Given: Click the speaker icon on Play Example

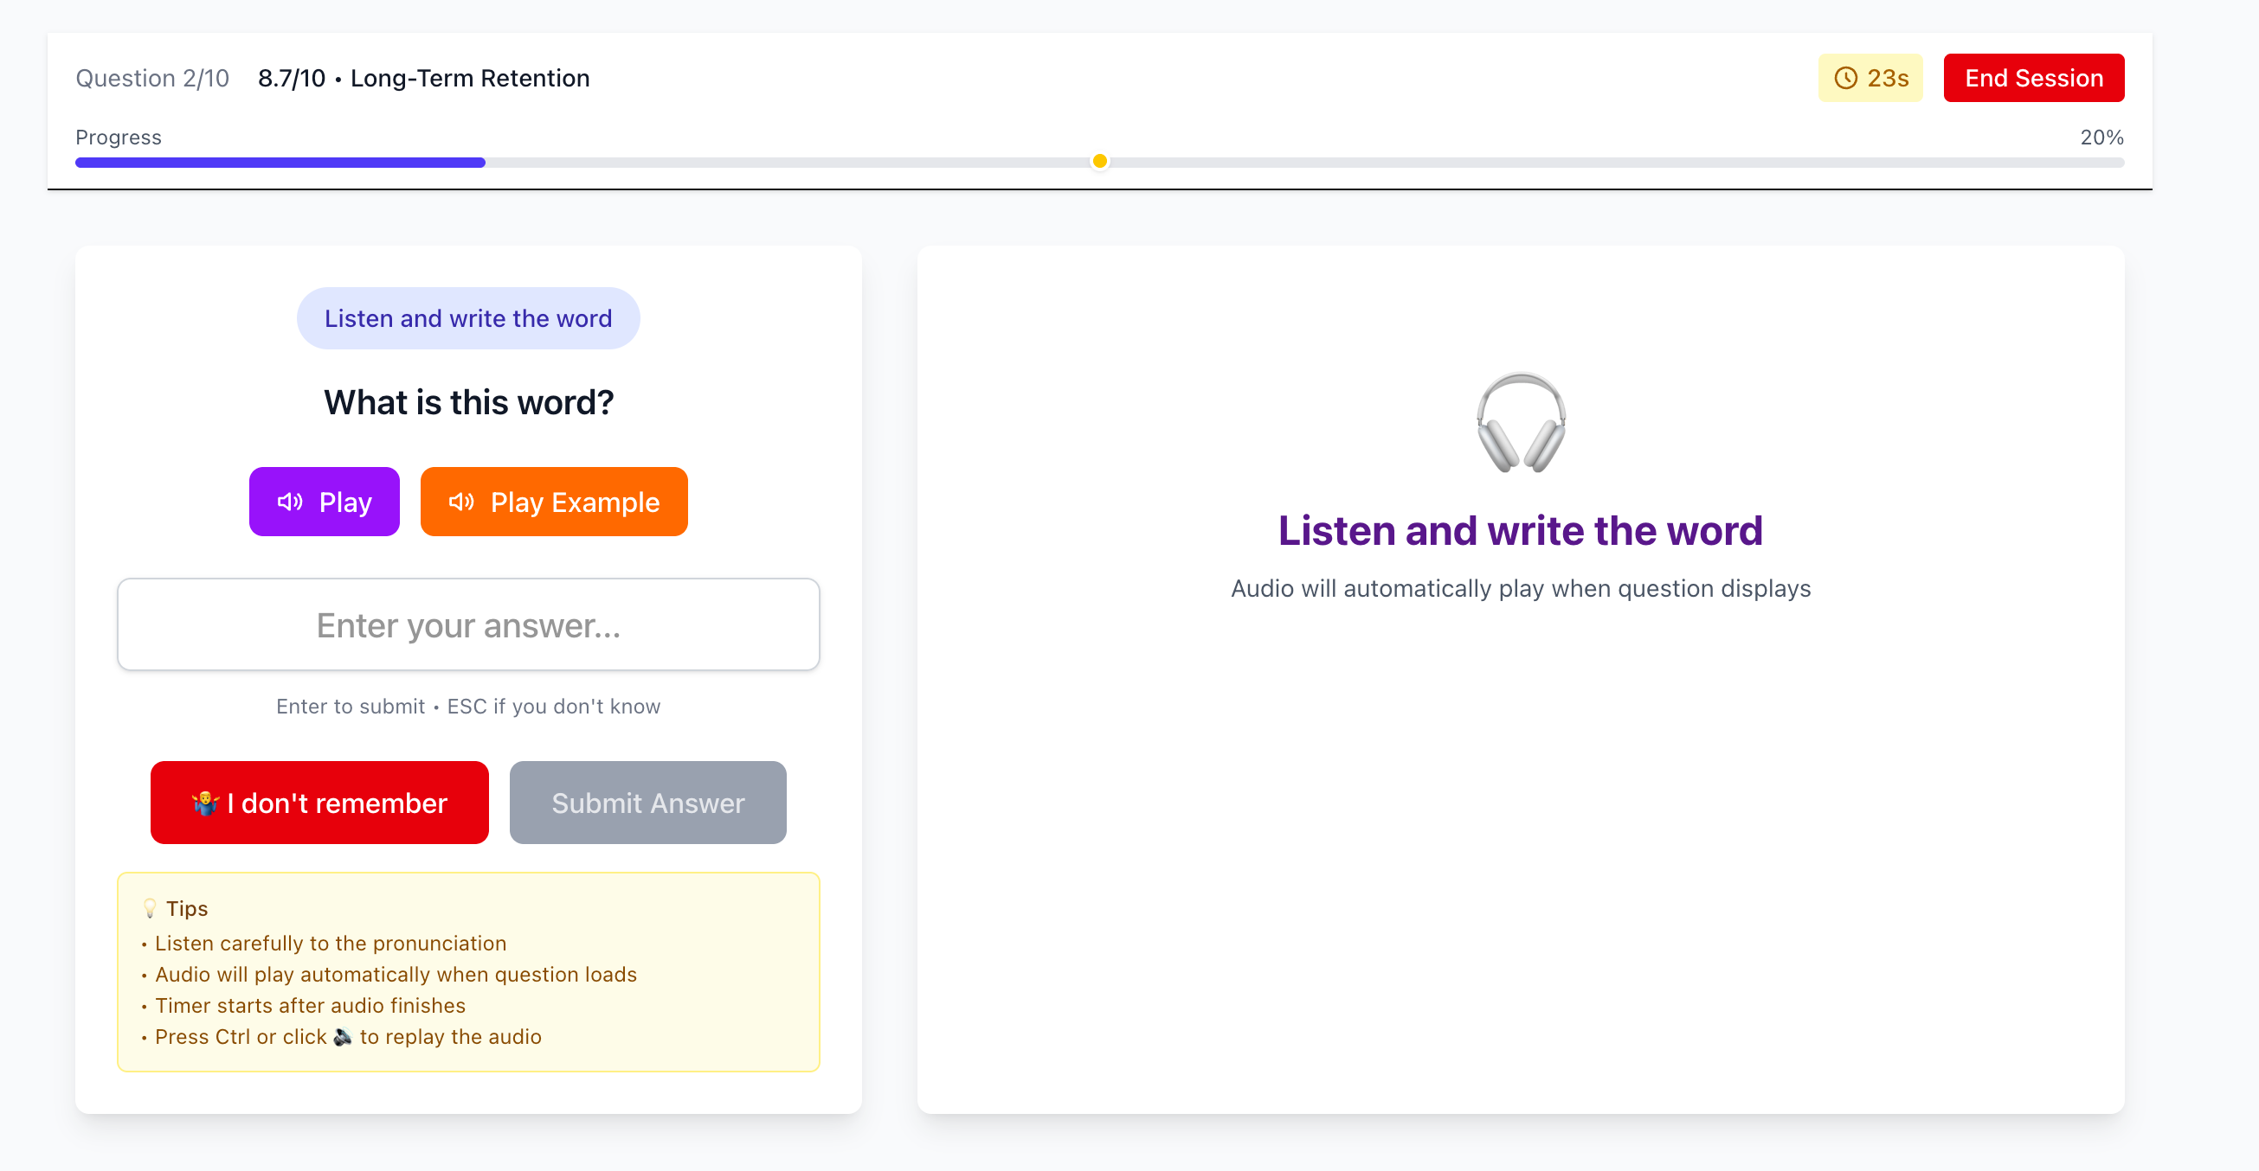Looking at the screenshot, I should [461, 502].
